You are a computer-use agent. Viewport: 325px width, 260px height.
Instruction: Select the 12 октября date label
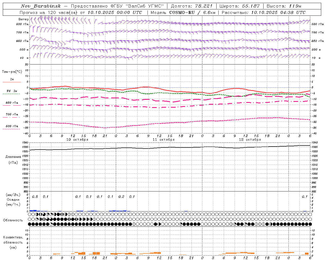[x=250, y=139]
